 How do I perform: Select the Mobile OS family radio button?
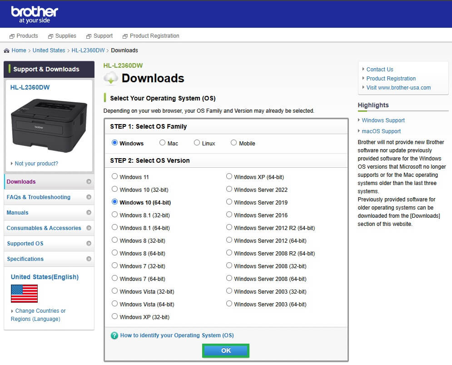pos(233,143)
